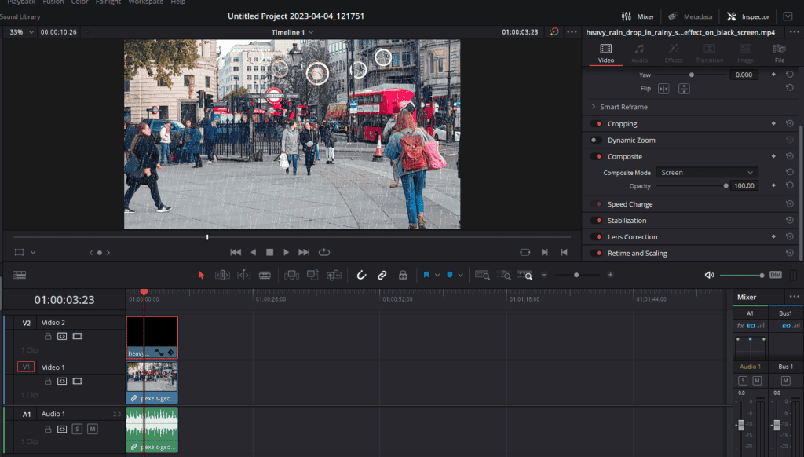Image resolution: width=804 pixels, height=457 pixels.
Task: Click the Insert Clip toolbar icon
Action: tap(291, 276)
